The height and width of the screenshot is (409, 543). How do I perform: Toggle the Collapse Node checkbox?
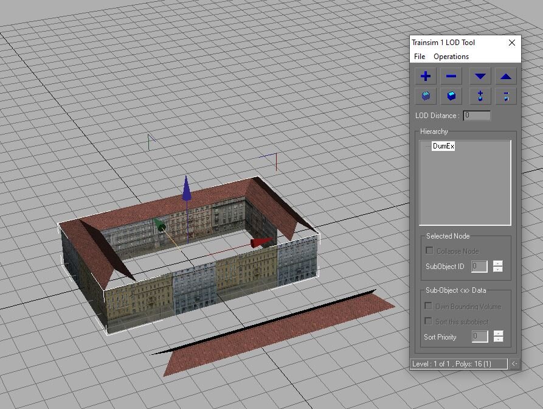pos(429,250)
